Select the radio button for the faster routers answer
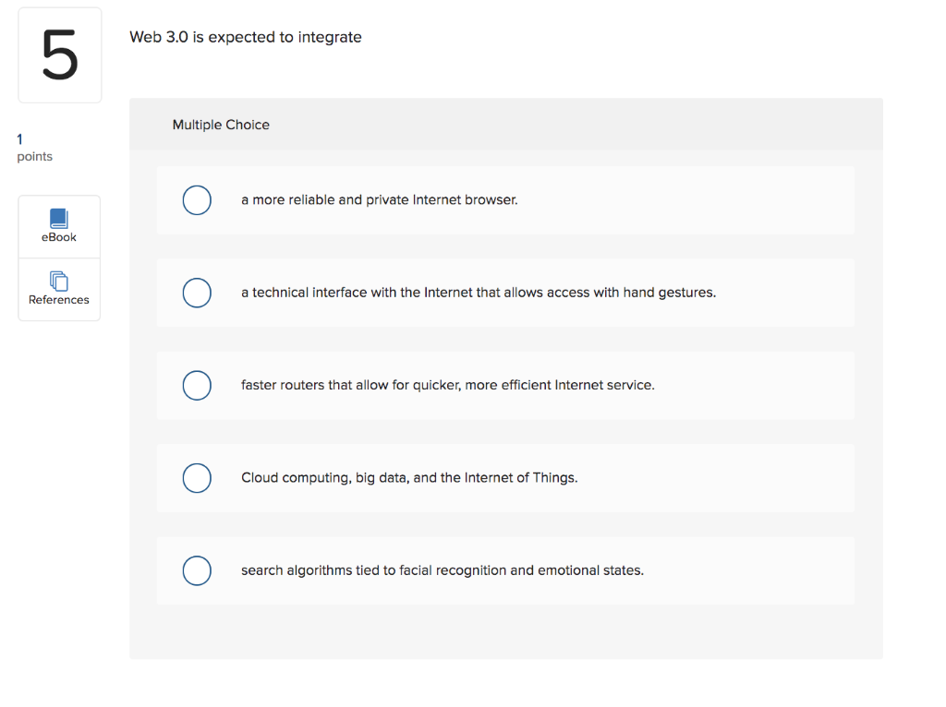The width and height of the screenshot is (946, 707). (x=197, y=385)
